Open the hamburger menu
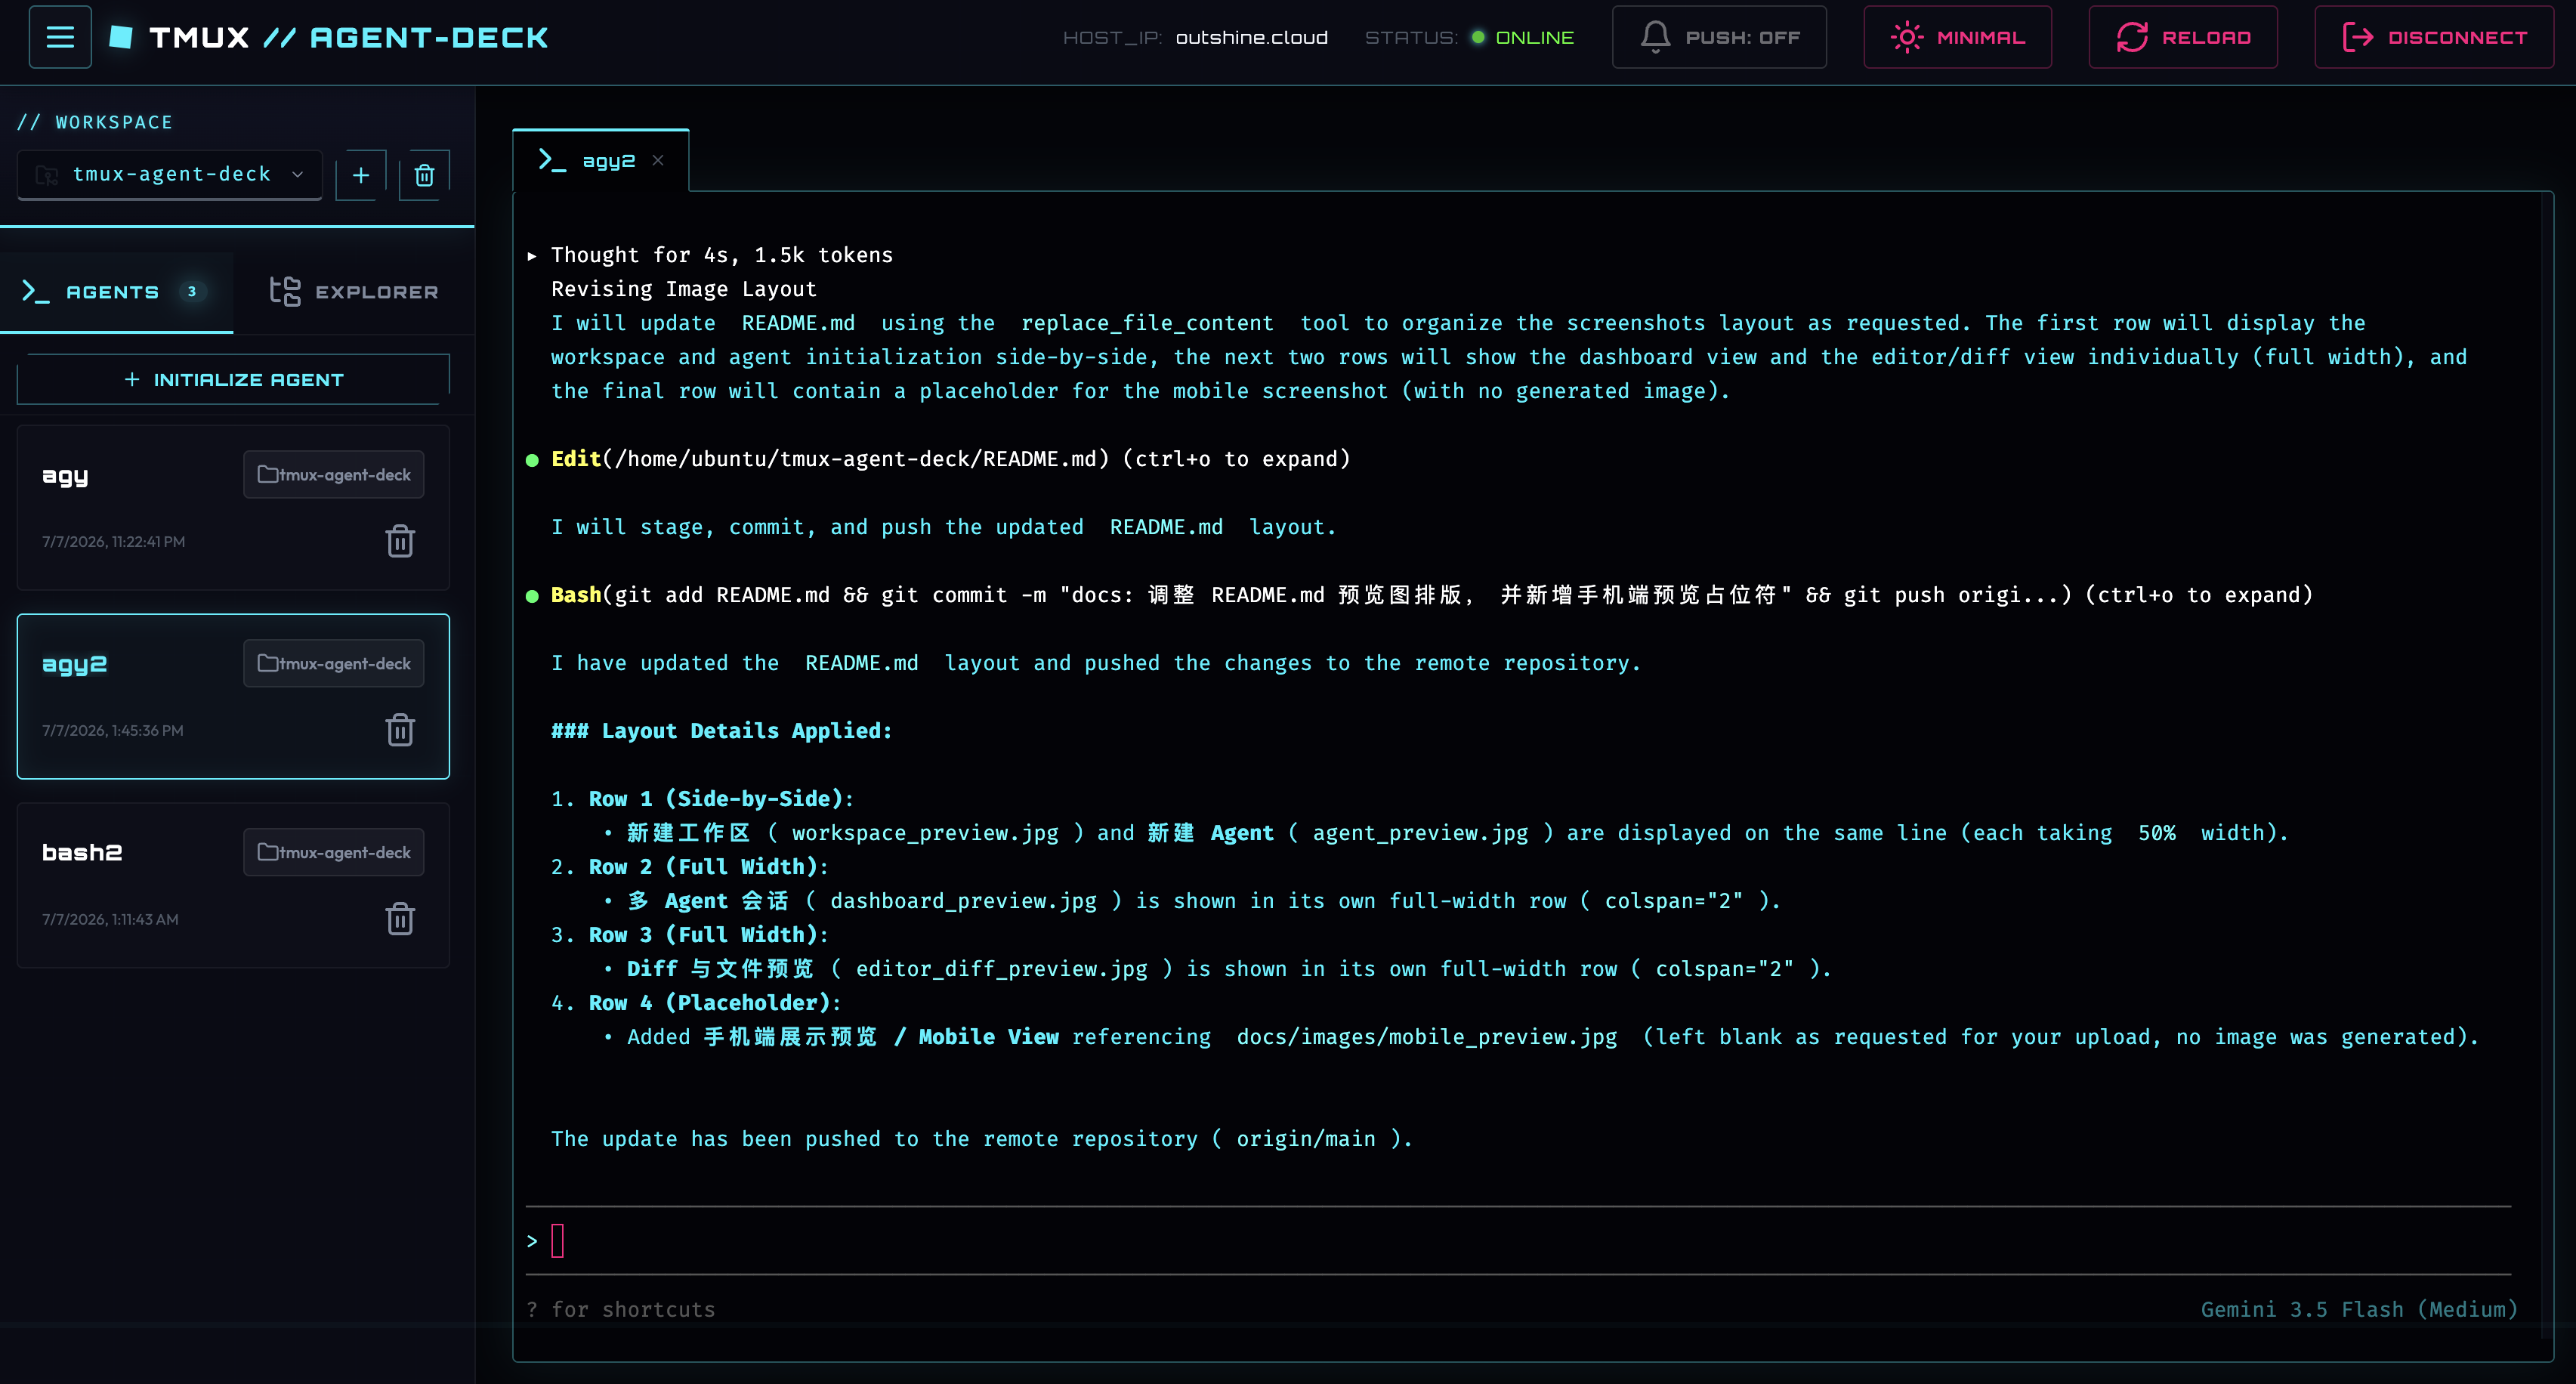 [60, 37]
